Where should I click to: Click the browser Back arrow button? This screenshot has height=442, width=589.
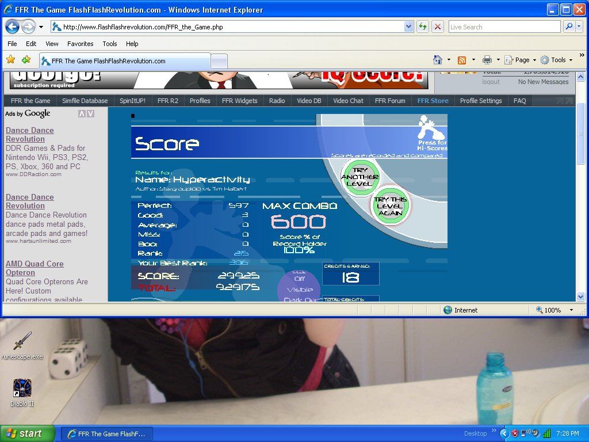pyautogui.click(x=12, y=26)
